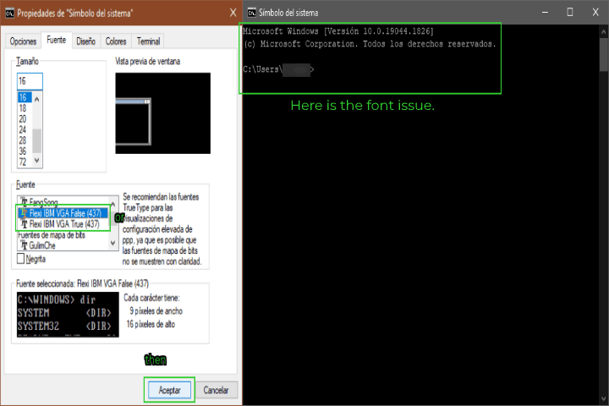Select font size 18
The image size is (609, 406).
click(x=25, y=108)
